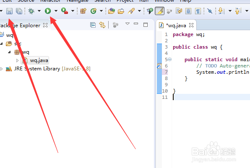This screenshot has height=168, width=250.
Task: Click the Save All toolbar icon
Action: point(19,11)
